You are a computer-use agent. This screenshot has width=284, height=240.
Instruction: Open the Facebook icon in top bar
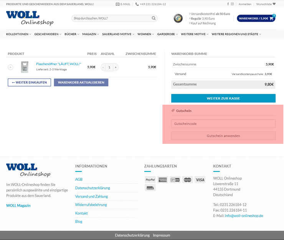[x=228, y=4]
